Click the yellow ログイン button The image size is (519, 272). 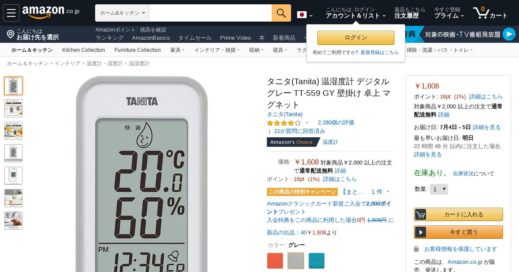coord(356,38)
